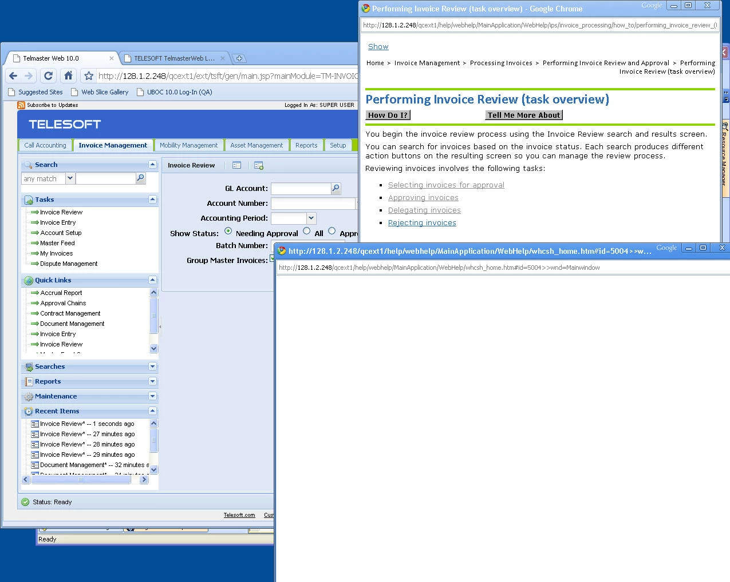
Task: Click the Account Number input field
Action: pos(313,203)
